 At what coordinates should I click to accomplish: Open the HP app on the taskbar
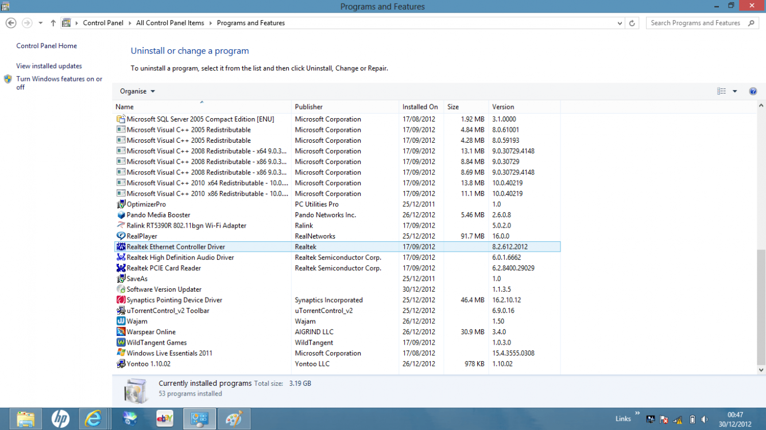(x=60, y=419)
